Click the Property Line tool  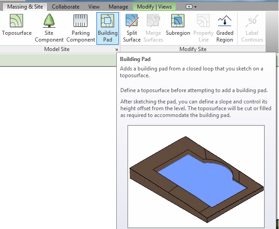(203, 28)
